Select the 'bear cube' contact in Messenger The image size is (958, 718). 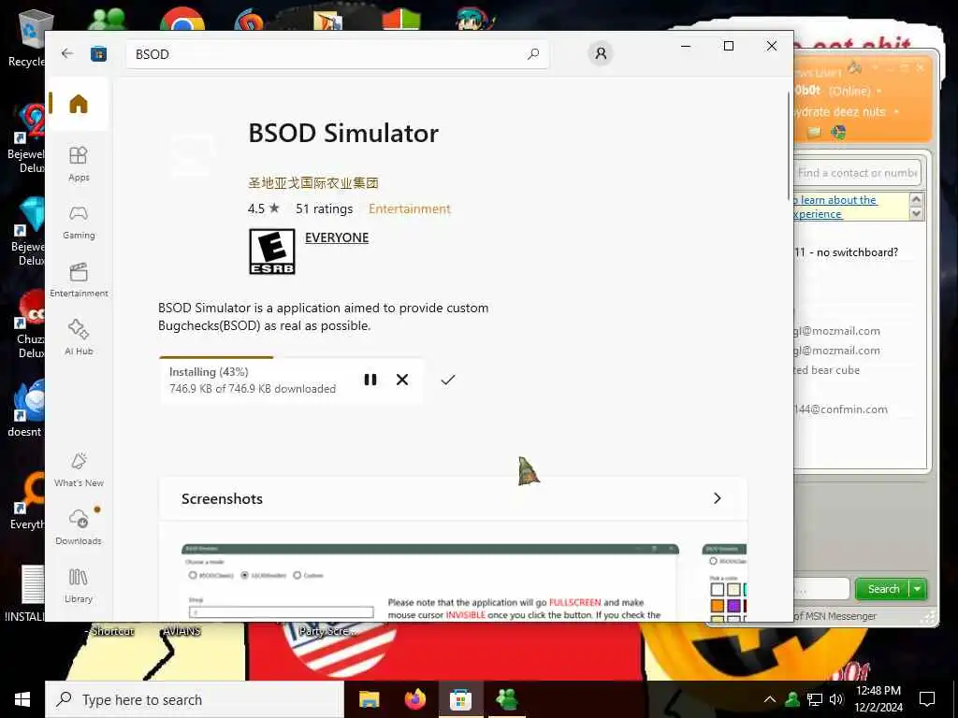(827, 370)
